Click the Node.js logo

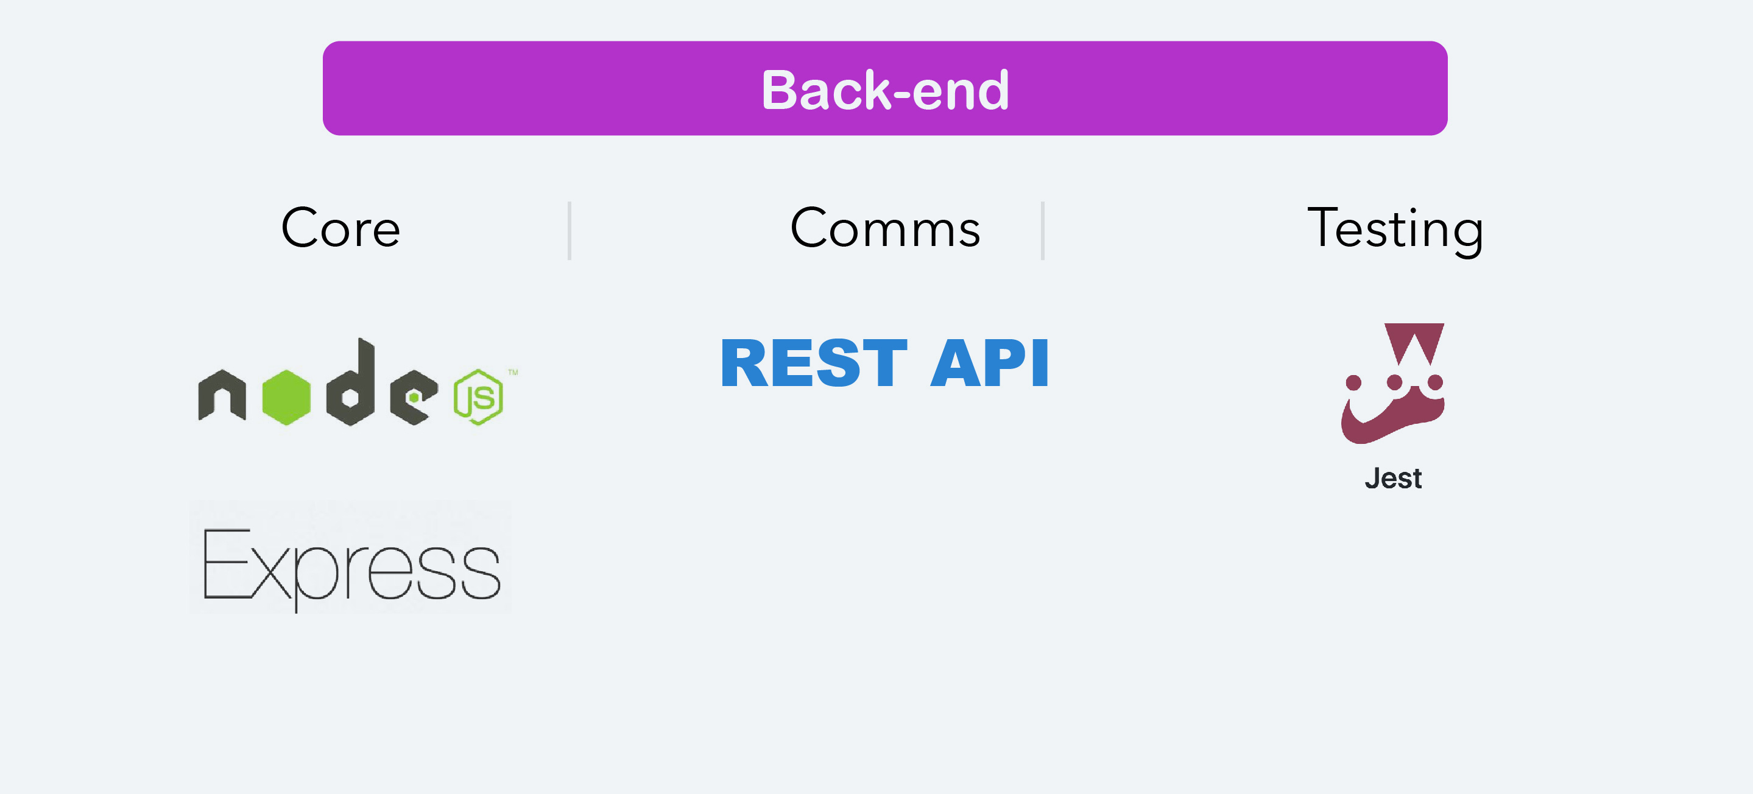point(358,382)
